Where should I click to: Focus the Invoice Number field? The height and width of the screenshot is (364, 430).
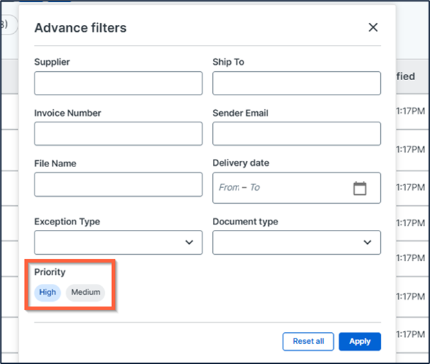pos(118,134)
